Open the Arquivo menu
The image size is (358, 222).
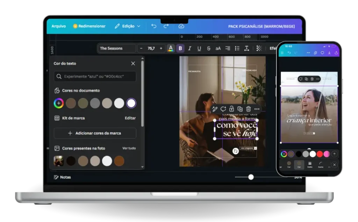click(58, 26)
